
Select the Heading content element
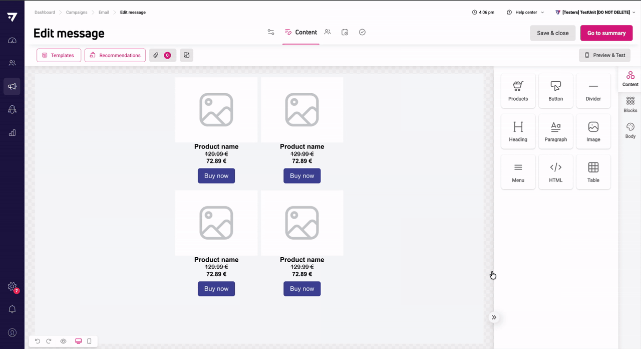coord(518,131)
